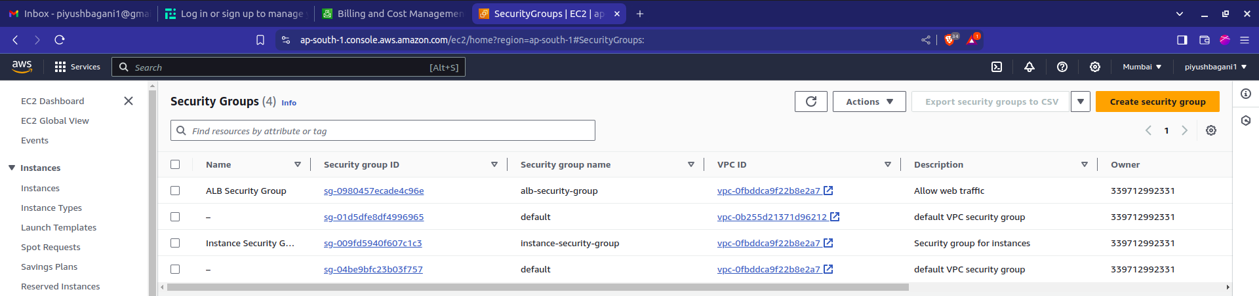Click Create security group button
The width and height of the screenshot is (1259, 296).
[x=1157, y=102]
